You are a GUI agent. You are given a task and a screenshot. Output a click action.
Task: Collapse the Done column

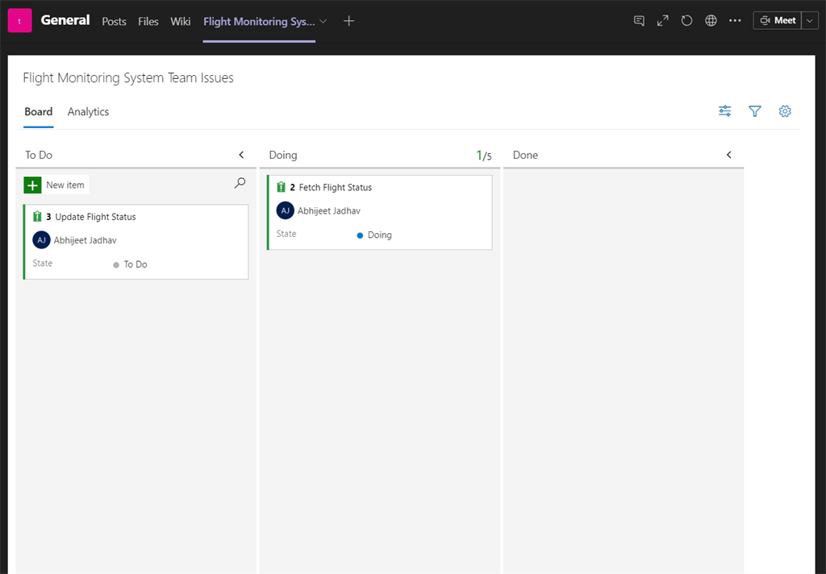tap(729, 155)
